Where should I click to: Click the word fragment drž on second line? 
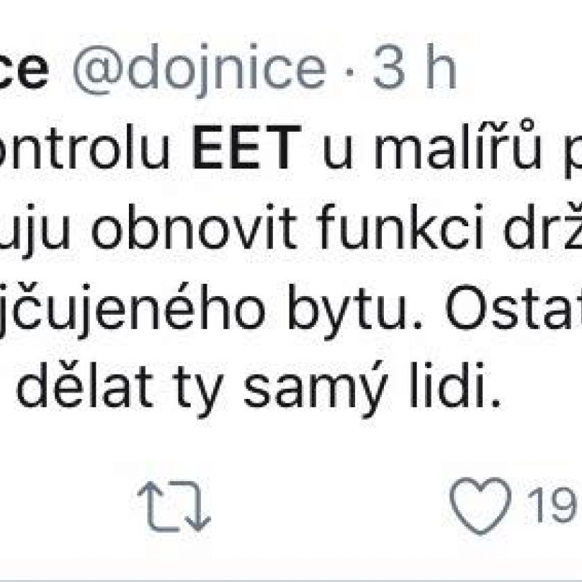point(542,226)
